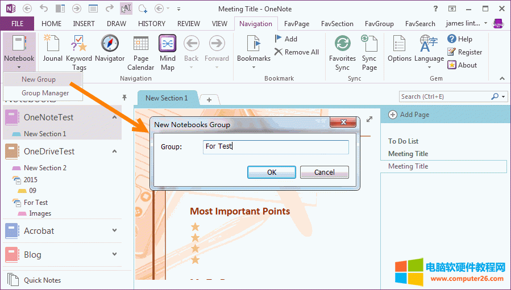Collapse the OneNoteTest notebook
Viewport: 511px width, 290px height.
click(x=114, y=117)
